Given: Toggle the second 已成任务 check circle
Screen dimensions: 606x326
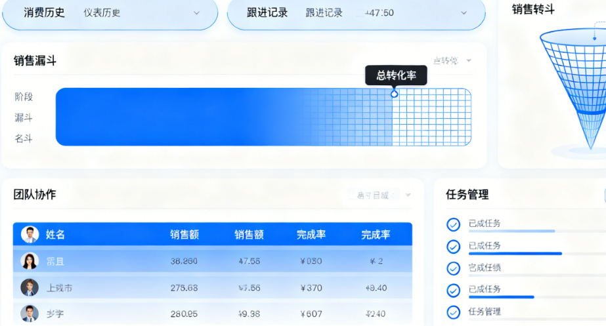Looking at the screenshot, I should [453, 247].
